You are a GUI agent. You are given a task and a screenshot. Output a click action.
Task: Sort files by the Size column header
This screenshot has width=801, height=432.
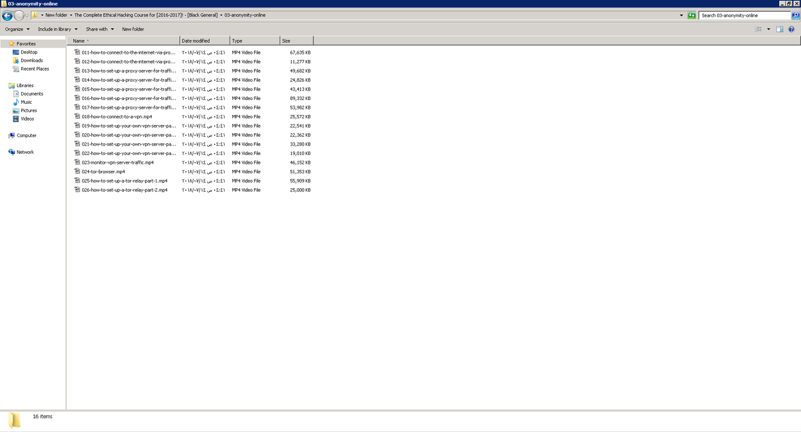tap(296, 41)
